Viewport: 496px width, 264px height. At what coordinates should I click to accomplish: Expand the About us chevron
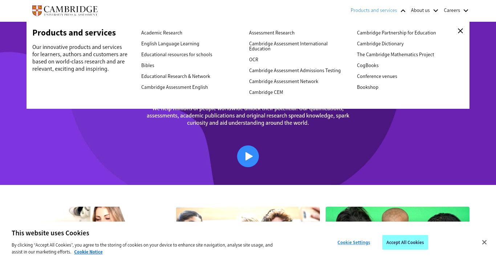point(436,11)
